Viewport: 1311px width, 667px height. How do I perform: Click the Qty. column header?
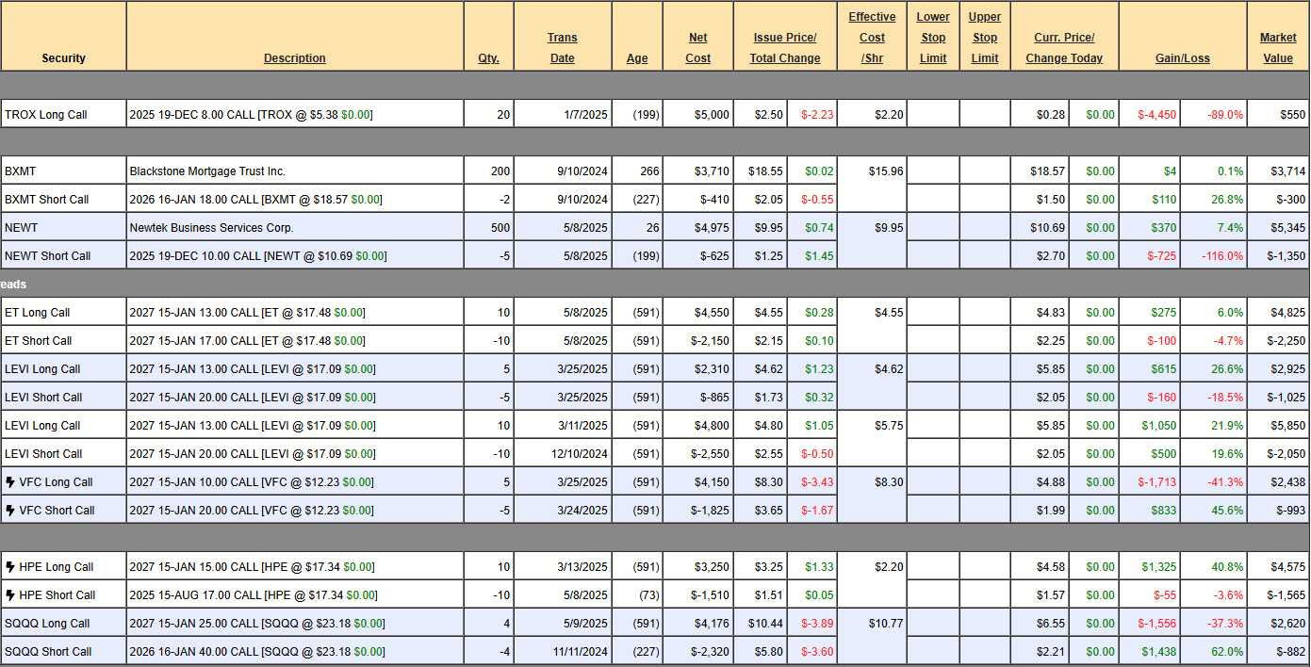488,58
